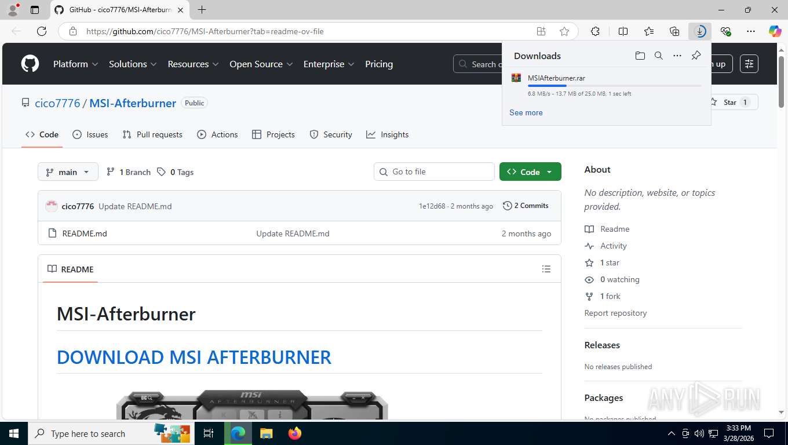Open Microsoft Edge in the taskbar
This screenshot has width=788, height=445.
tap(238, 433)
